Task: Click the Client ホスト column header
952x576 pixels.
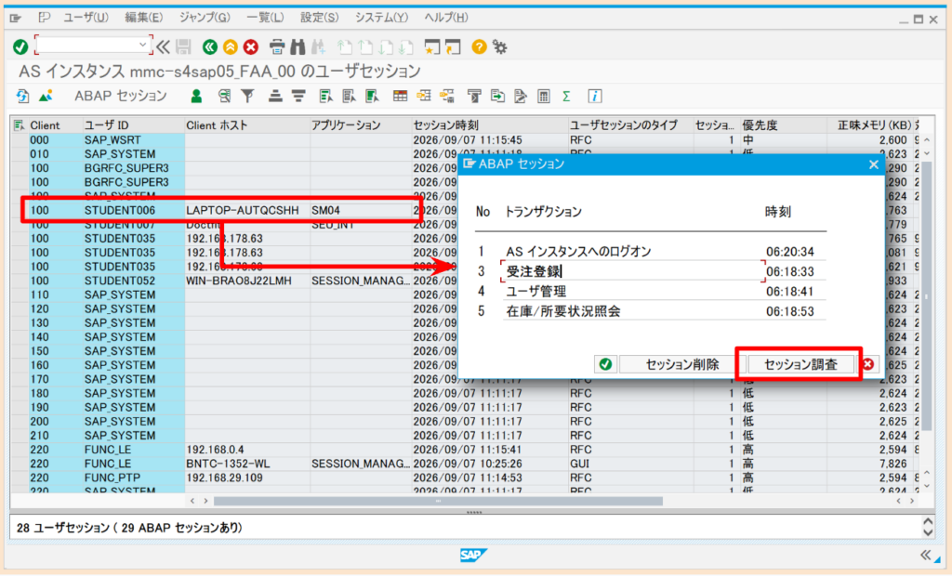Action: [x=247, y=125]
